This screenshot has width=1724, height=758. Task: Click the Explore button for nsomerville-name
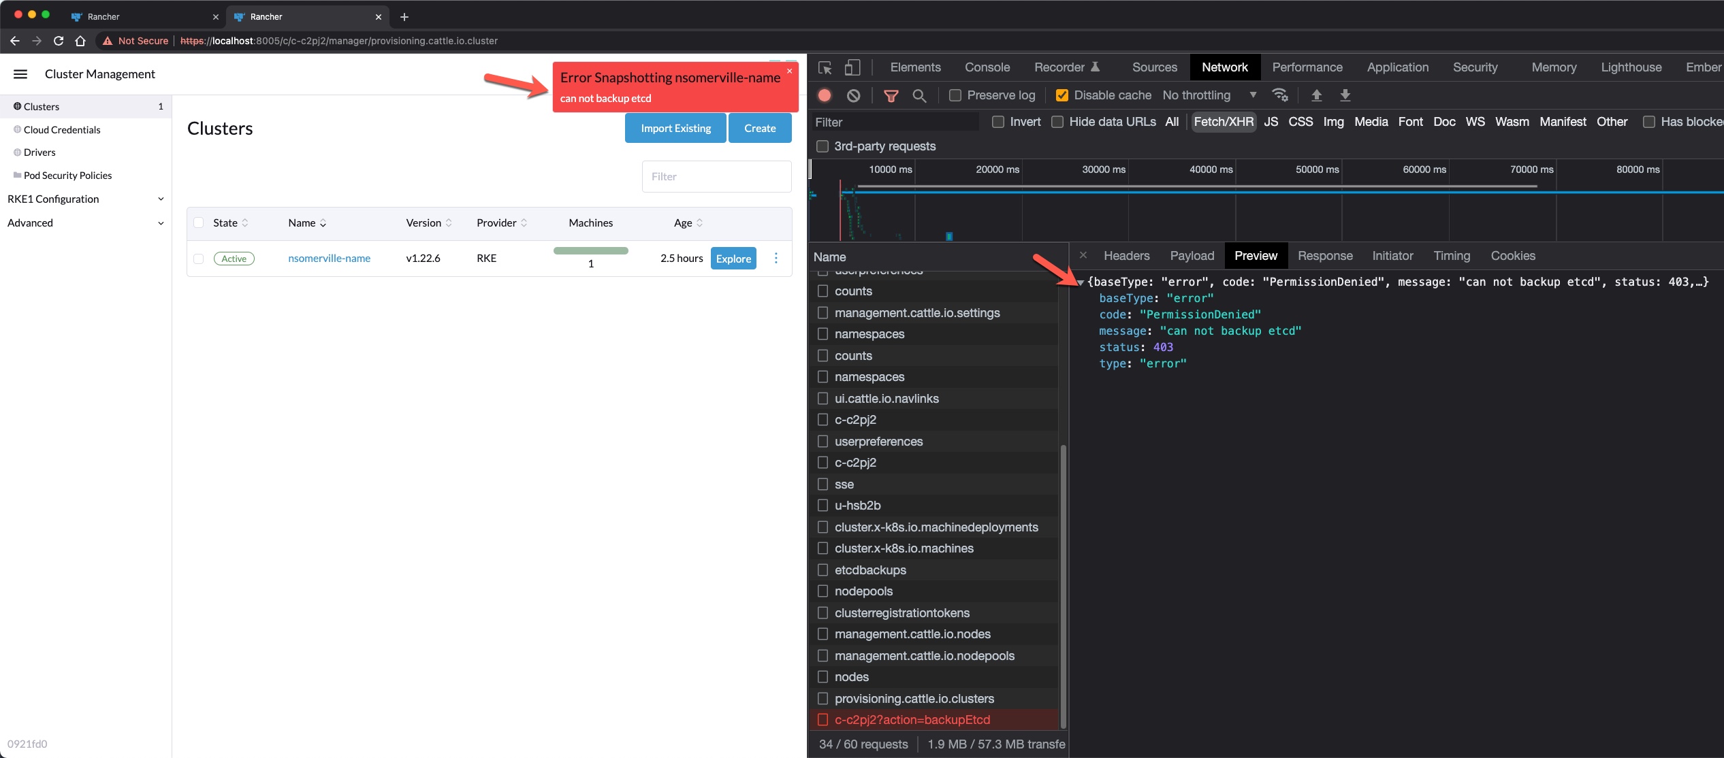tap(732, 257)
